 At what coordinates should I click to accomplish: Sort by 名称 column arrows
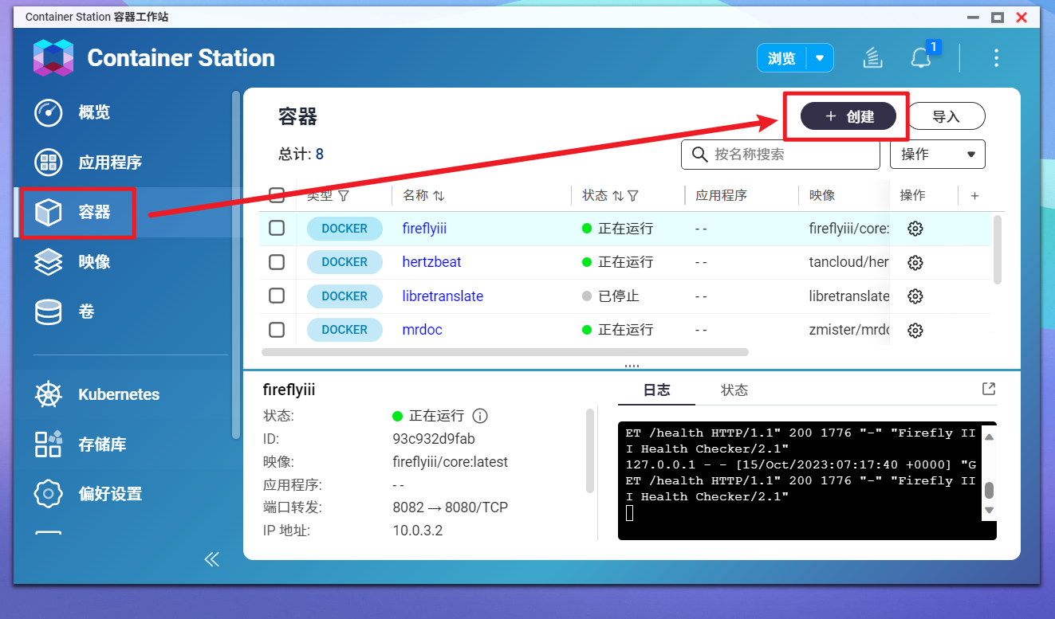tap(439, 196)
